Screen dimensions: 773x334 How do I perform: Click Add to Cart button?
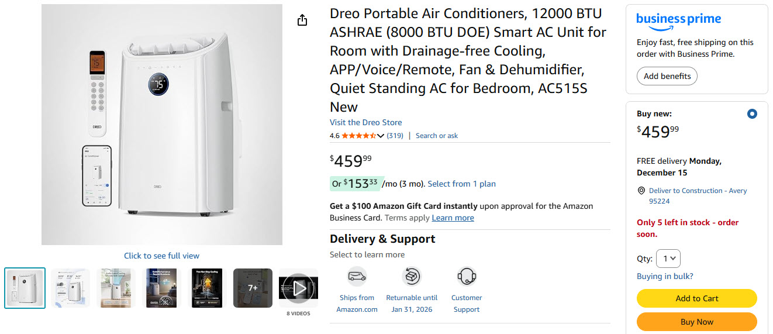(x=696, y=298)
